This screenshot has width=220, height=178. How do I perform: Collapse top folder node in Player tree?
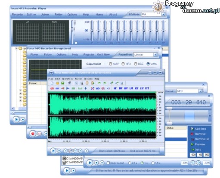pos(16,49)
